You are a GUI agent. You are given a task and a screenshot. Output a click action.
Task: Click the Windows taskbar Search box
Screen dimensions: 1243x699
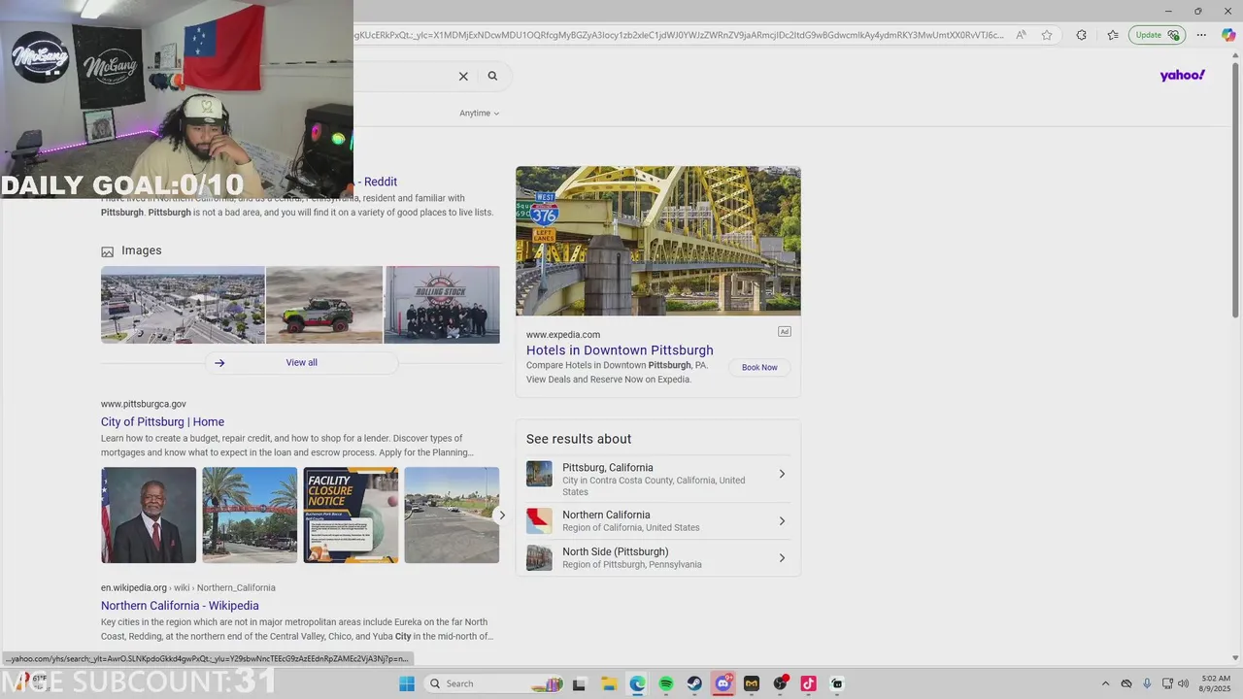(494, 683)
